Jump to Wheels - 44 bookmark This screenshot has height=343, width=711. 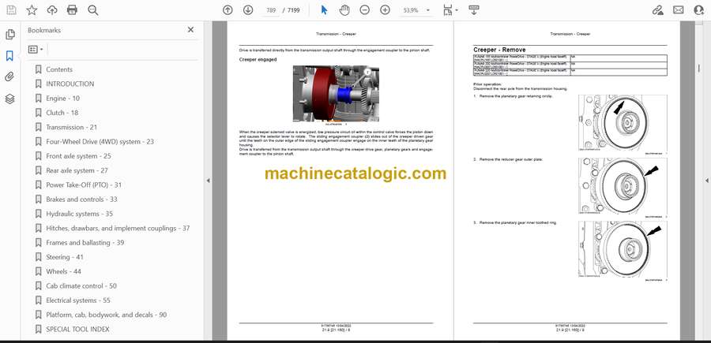click(x=63, y=271)
